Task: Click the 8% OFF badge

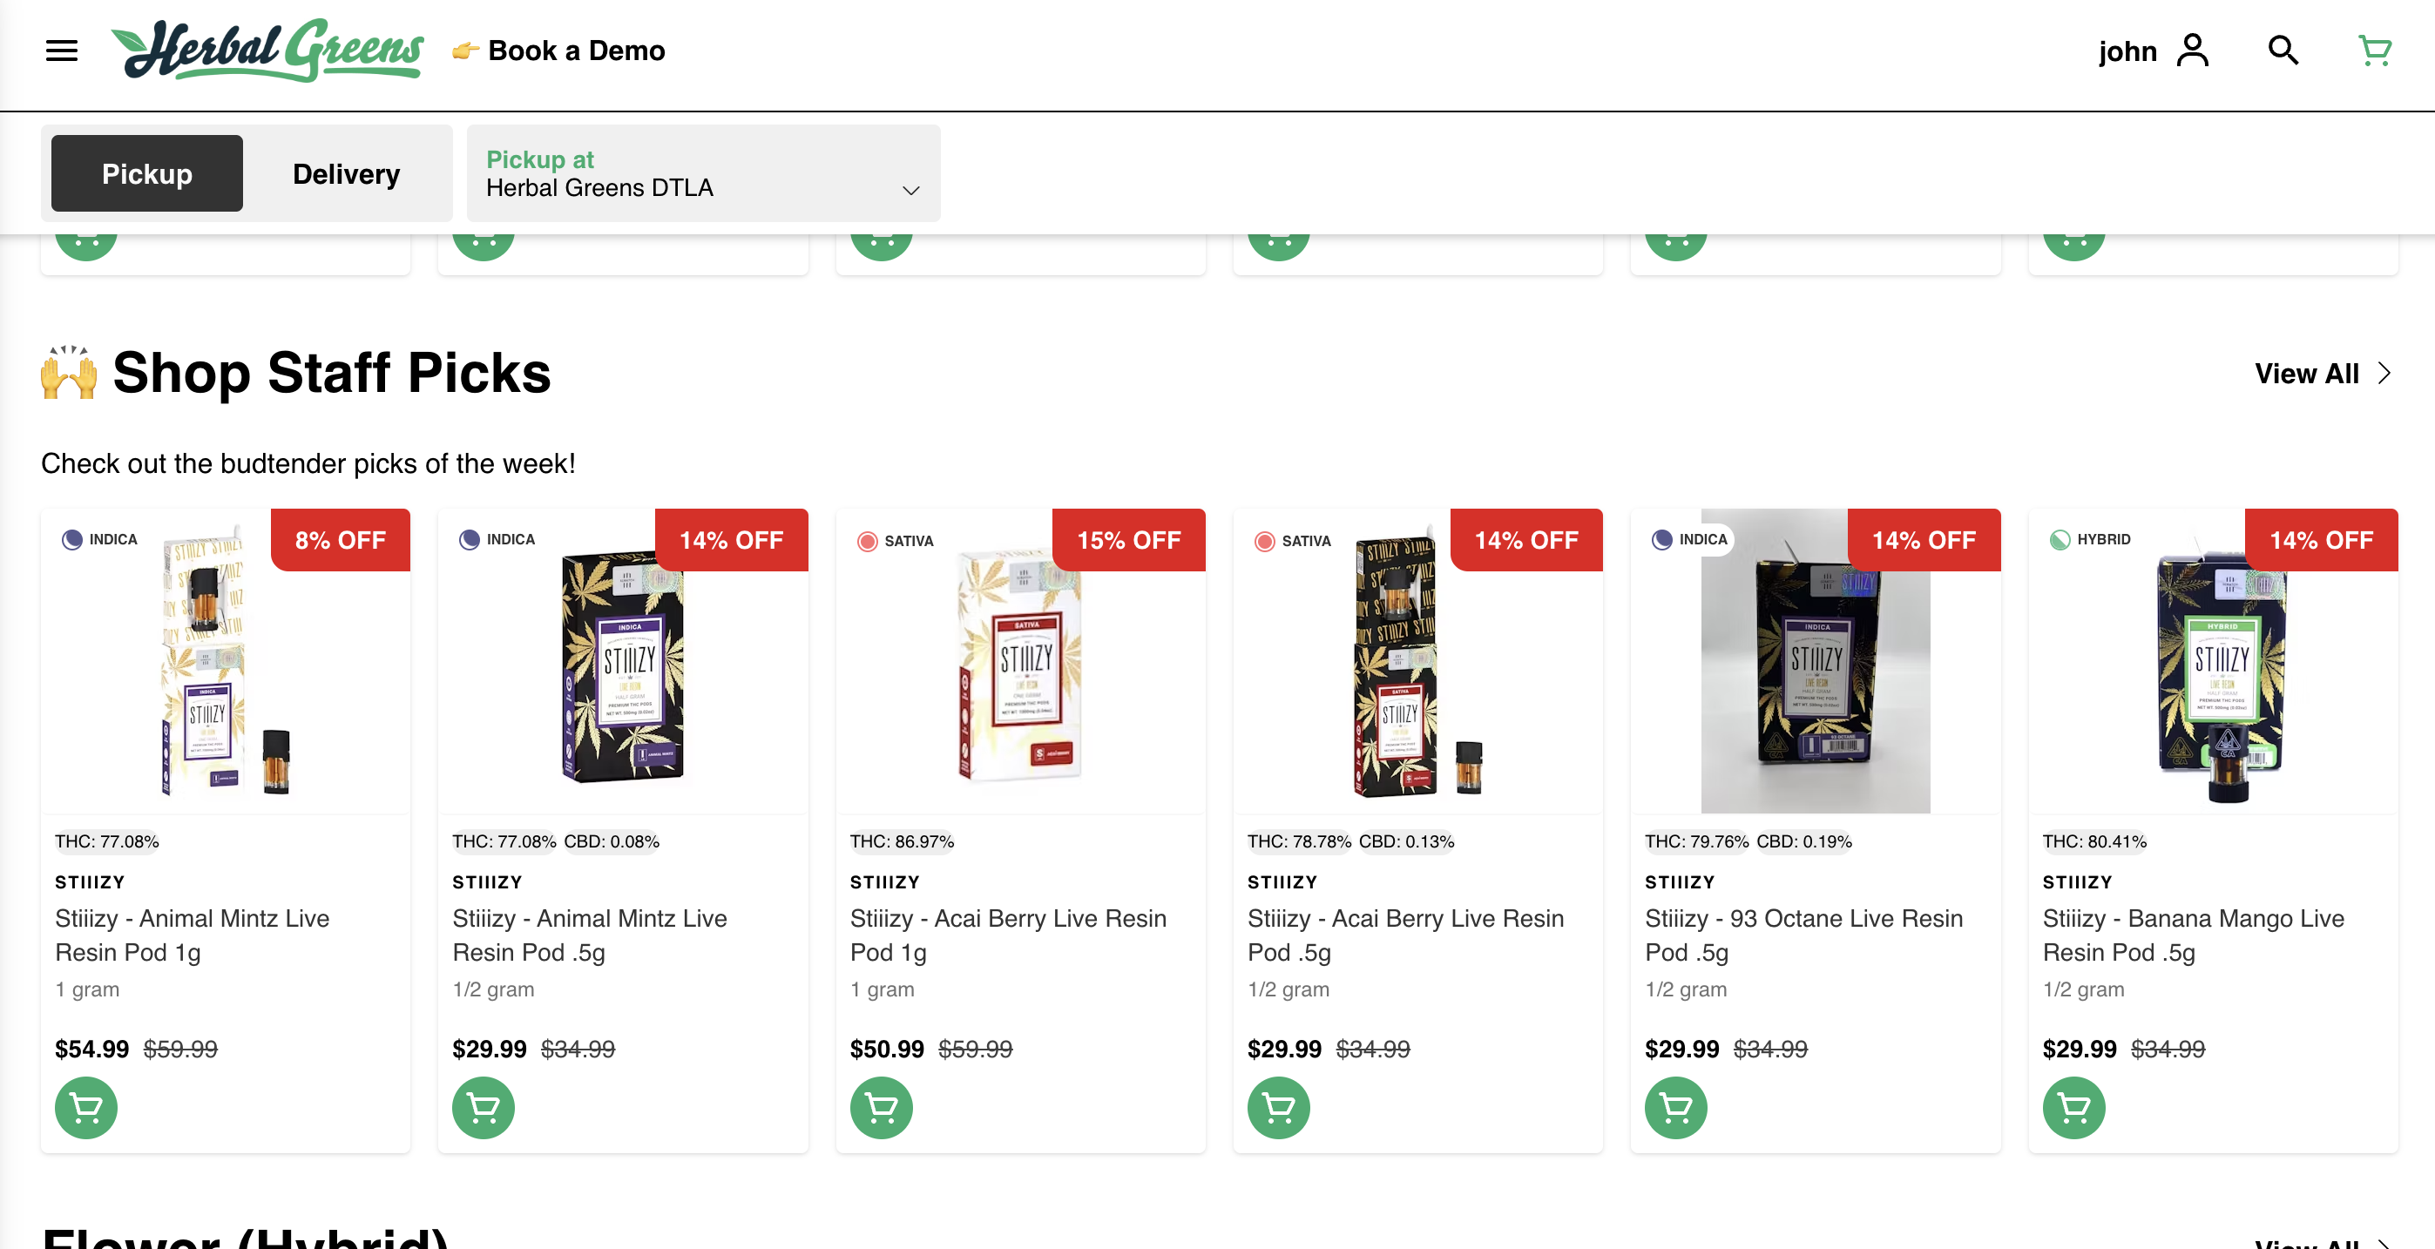Action: [341, 540]
